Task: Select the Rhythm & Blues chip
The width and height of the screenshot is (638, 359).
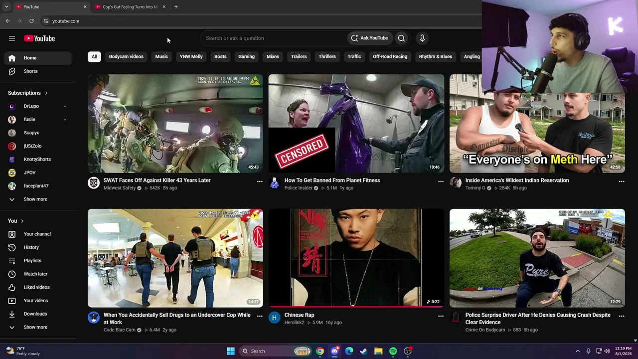Action: [435, 57]
